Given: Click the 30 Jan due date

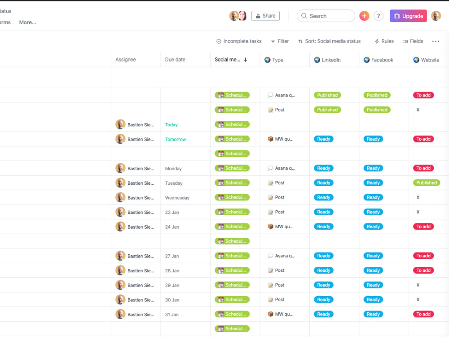Looking at the screenshot, I should click(x=172, y=300).
